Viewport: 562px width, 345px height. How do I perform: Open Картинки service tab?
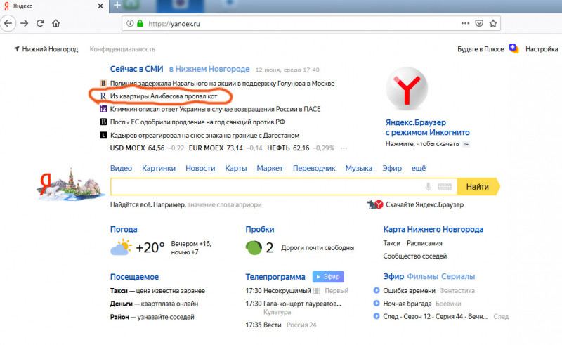(159, 168)
